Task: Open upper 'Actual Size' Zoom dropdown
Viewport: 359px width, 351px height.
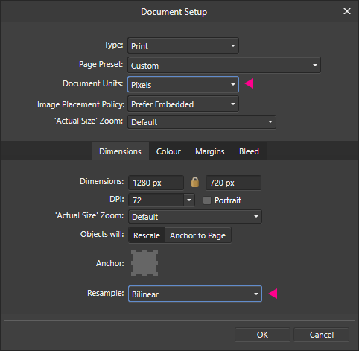Action: pos(202,122)
